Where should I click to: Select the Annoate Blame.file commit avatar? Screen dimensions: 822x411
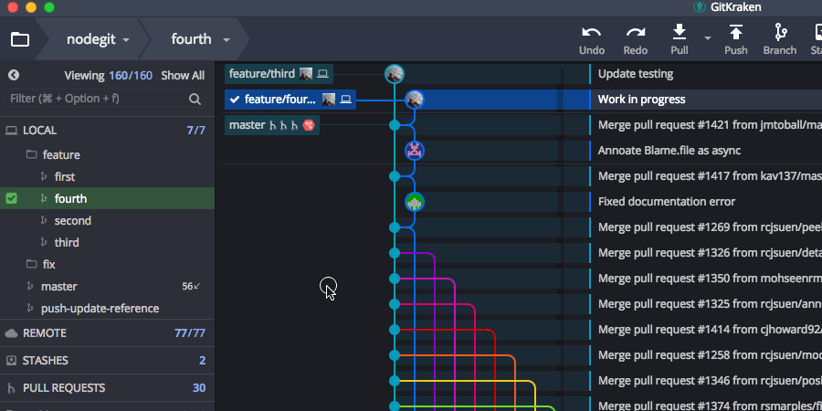414,151
